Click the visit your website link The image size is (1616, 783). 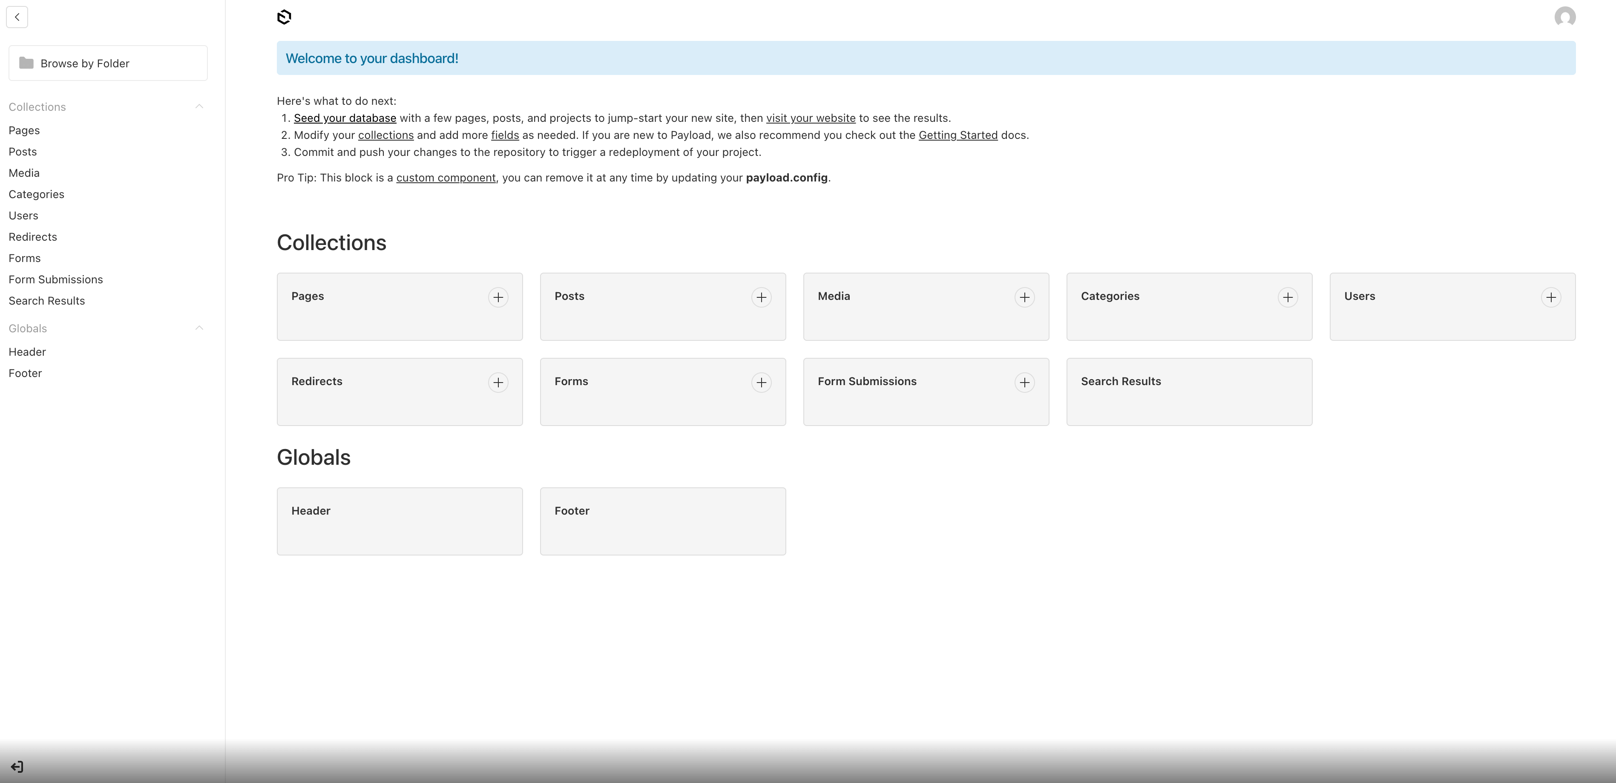click(x=811, y=117)
